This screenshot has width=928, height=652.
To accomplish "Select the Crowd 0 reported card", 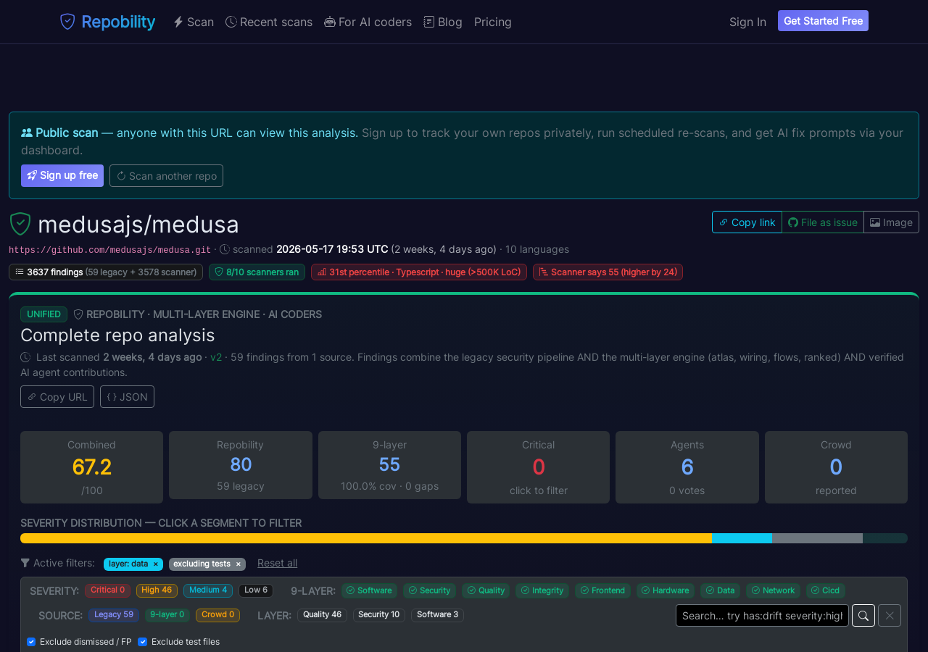I will click(x=836, y=467).
